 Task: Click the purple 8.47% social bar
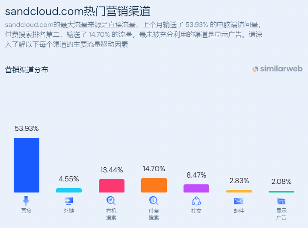[196, 188]
